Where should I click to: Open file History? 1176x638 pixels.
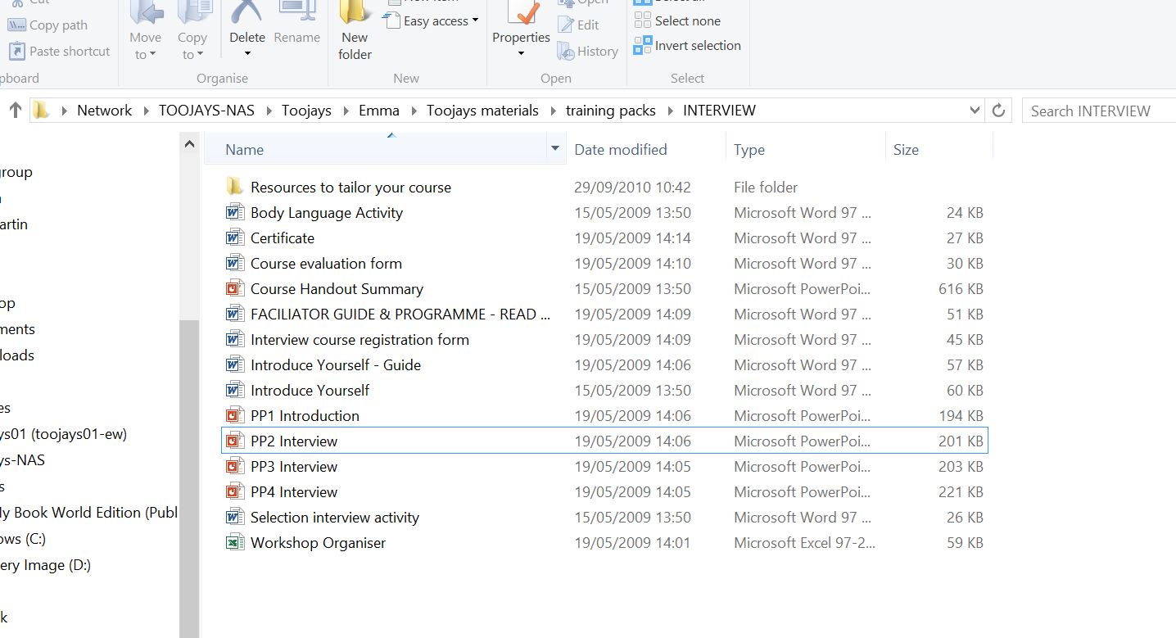coord(587,51)
